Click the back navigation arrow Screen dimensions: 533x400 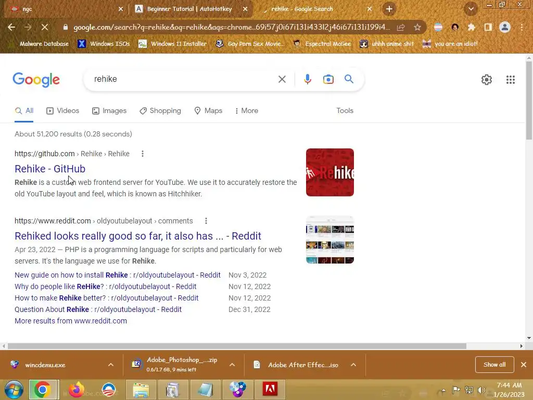coord(11,27)
